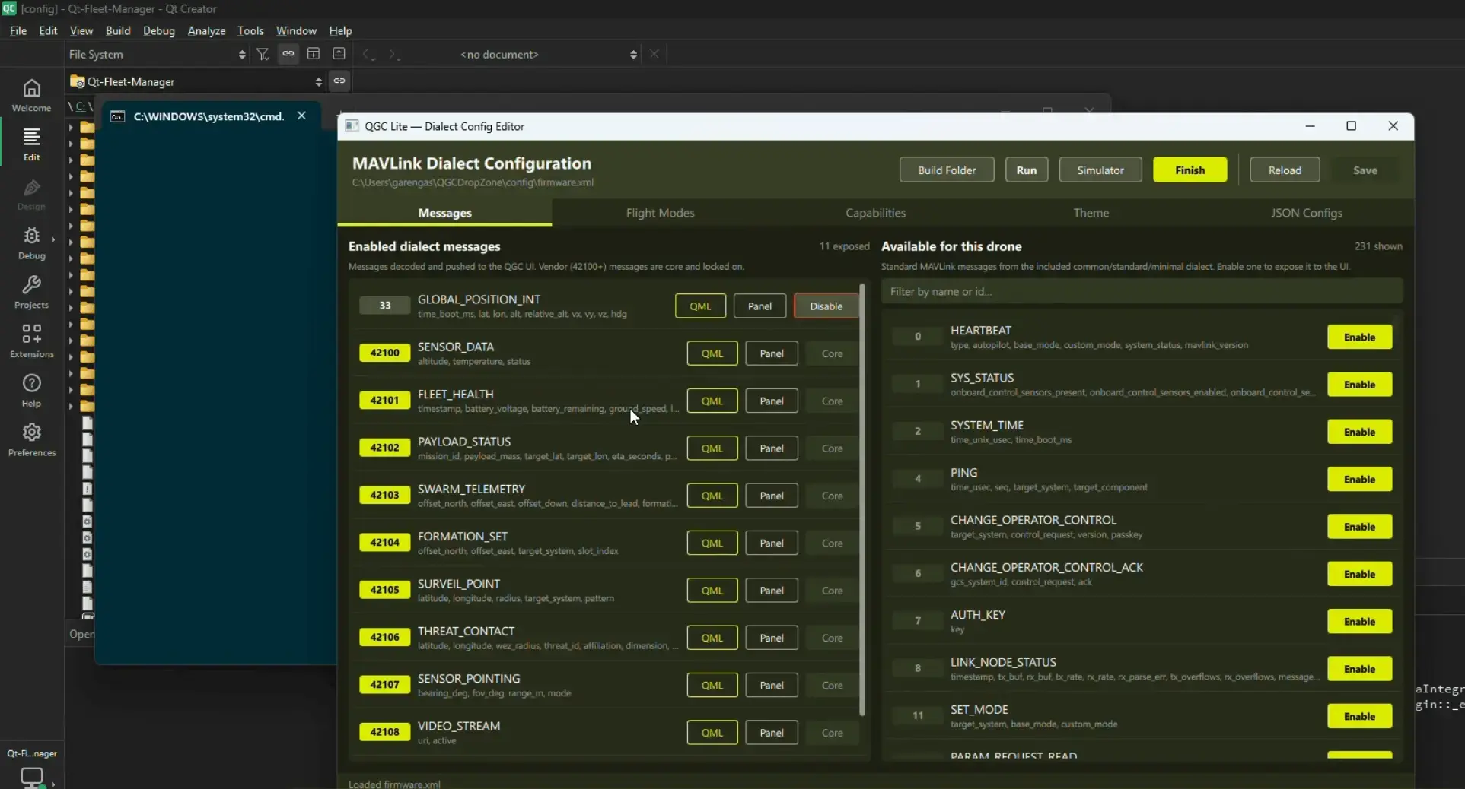The image size is (1465, 789).
Task: Click the filter funnel icon in File System toolbar
Action: tap(263, 54)
